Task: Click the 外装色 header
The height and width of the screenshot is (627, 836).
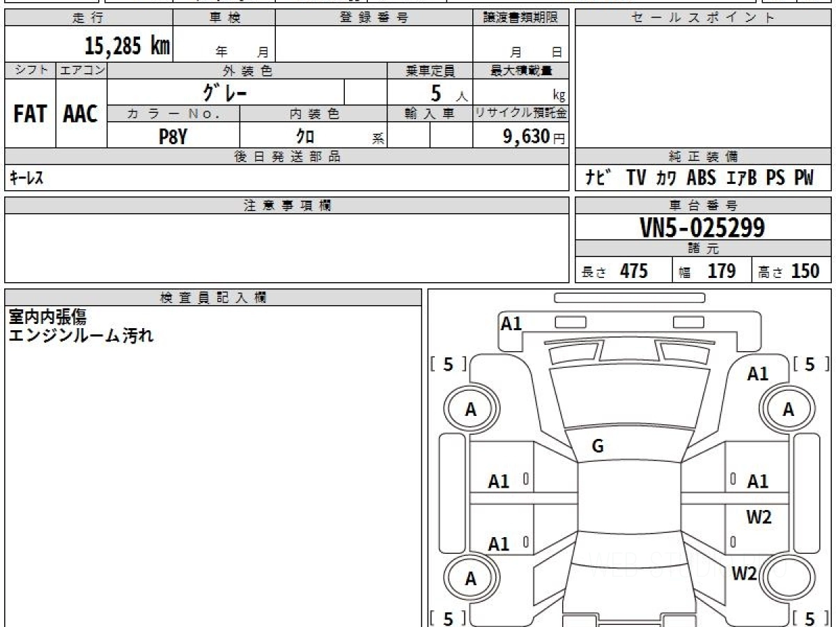Action: (247, 70)
